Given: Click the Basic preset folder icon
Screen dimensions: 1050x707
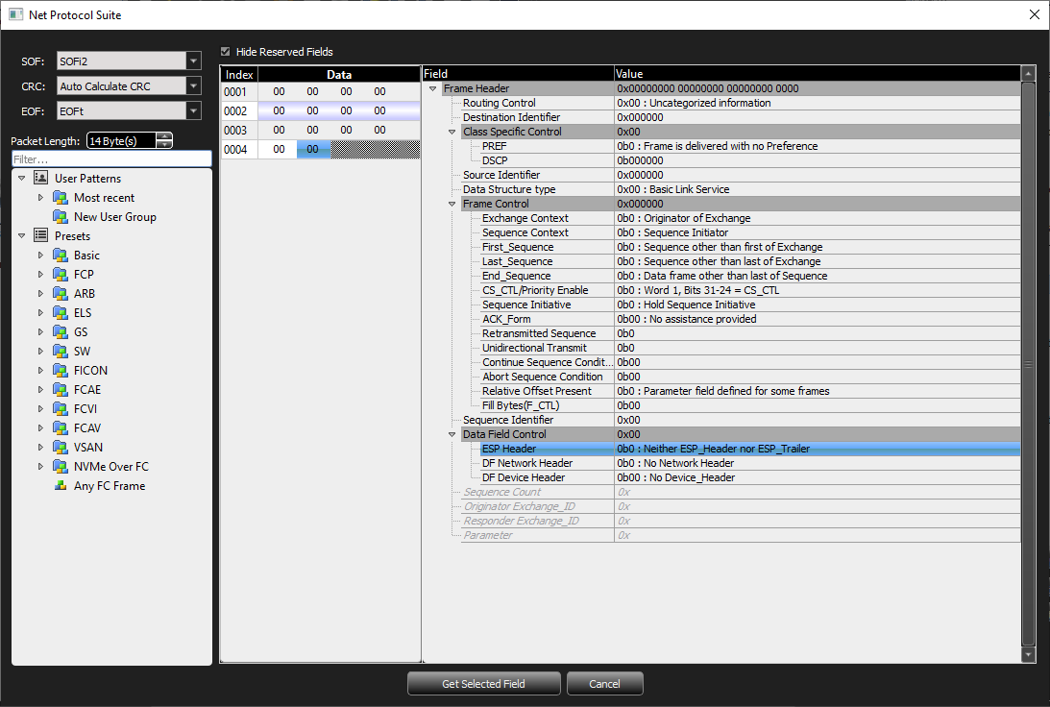Looking at the screenshot, I should point(61,256).
